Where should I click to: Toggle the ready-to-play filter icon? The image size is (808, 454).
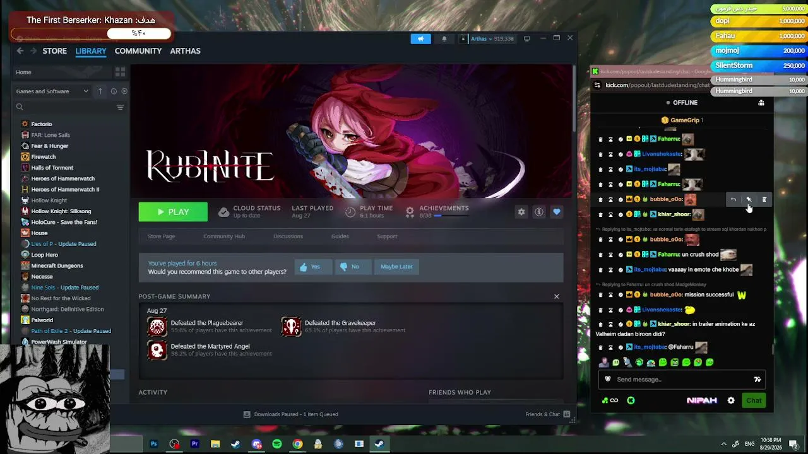[x=124, y=91]
